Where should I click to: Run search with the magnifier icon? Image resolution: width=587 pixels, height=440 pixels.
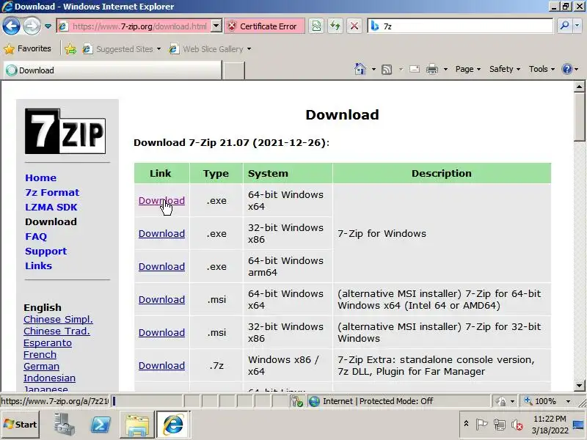click(564, 26)
